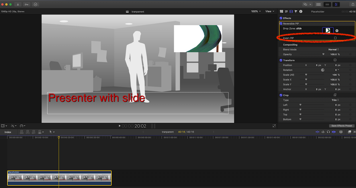Viewport: 356px width, 188px height.
Task: Open the transitions browser bowtie icon
Action: click(x=355, y=132)
